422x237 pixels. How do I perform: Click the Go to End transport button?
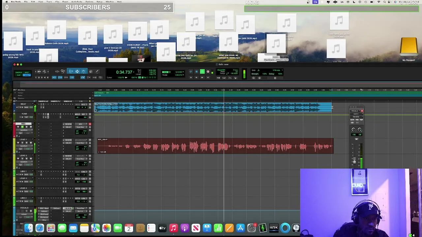[208, 78]
